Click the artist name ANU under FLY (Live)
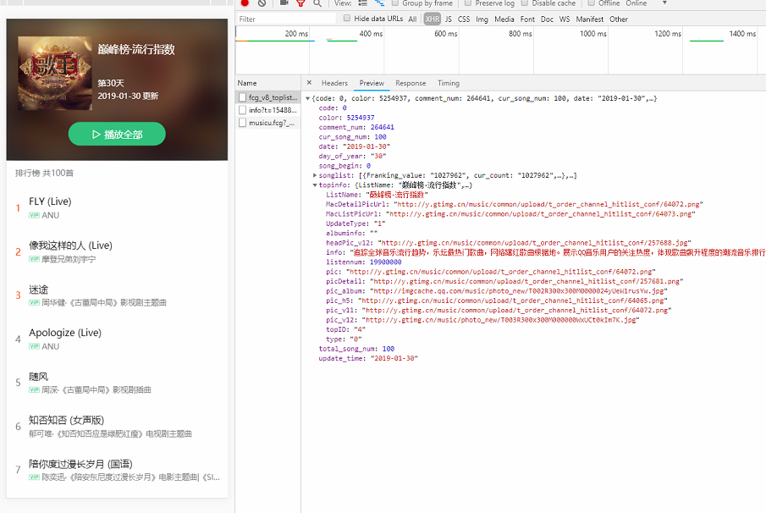Viewport: 766px width, 513px height. pyautogui.click(x=50, y=215)
